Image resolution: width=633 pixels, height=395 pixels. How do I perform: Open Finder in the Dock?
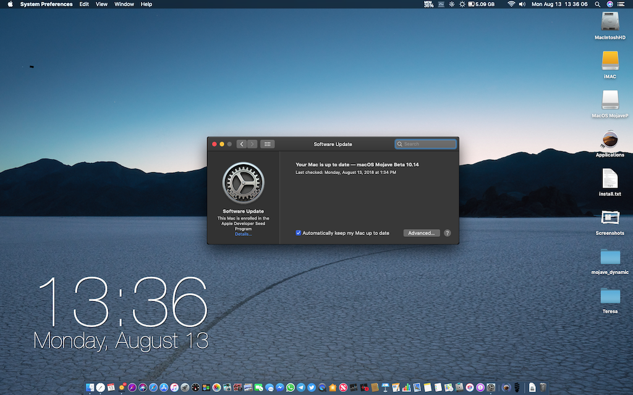[x=90, y=388]
